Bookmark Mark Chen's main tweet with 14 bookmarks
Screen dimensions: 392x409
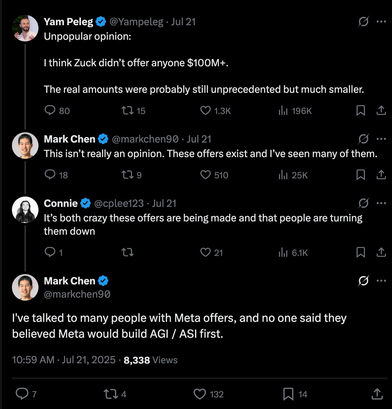tap(288, 394)
